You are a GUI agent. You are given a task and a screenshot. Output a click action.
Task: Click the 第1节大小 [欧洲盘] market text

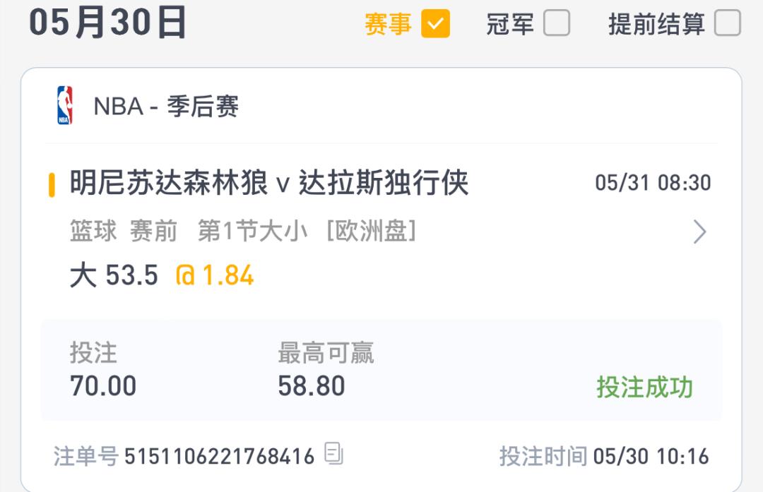(x=307, y=230)
